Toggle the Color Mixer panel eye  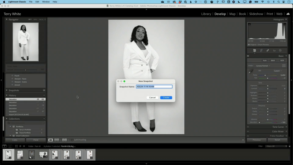click(x=248, y=131)
